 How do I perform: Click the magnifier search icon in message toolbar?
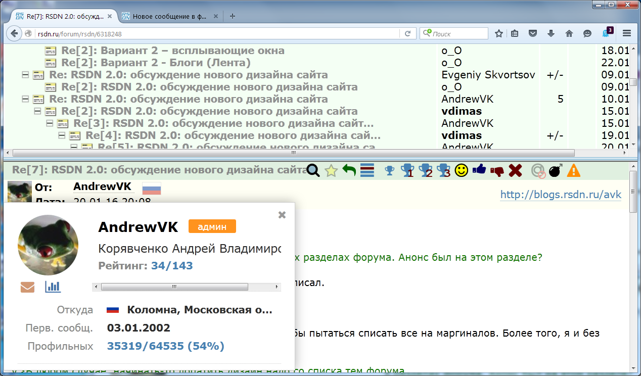point(313,171)
